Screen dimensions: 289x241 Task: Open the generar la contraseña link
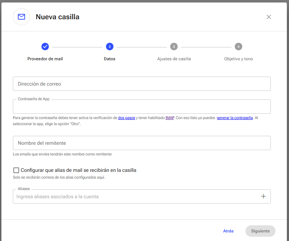click(235, 118)
